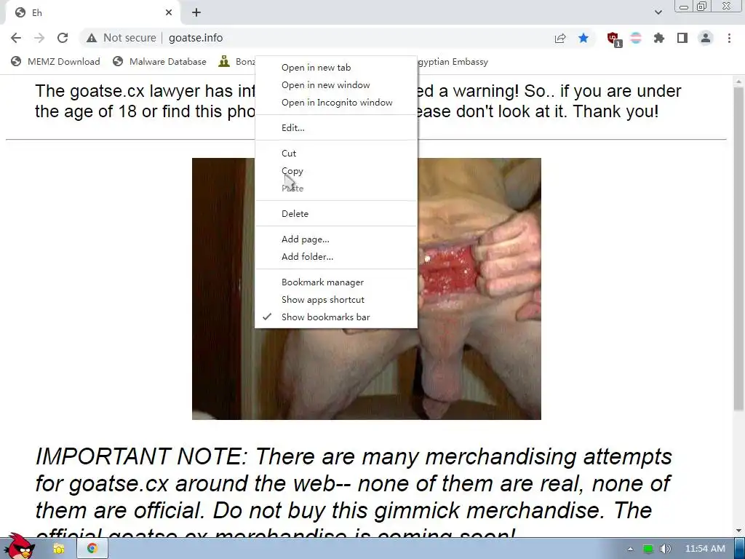745x559 pixels.
Task: Click the Not secure site info warning
Action: tap(121, 38)
